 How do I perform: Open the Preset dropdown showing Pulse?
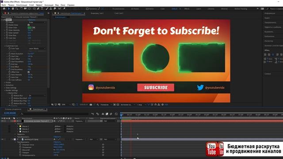click(37, 23)
